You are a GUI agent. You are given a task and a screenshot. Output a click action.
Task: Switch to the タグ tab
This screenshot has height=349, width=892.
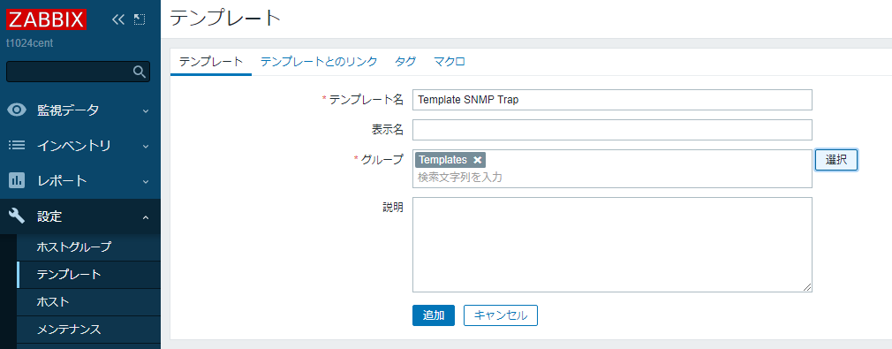coord(405,62)
